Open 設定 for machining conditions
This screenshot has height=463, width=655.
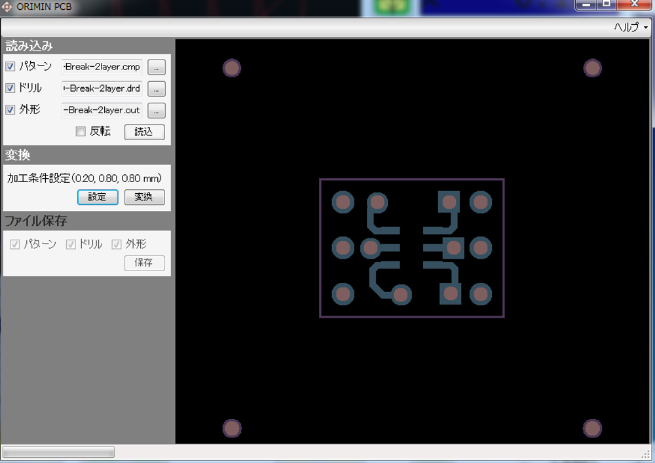pos(98,197)
